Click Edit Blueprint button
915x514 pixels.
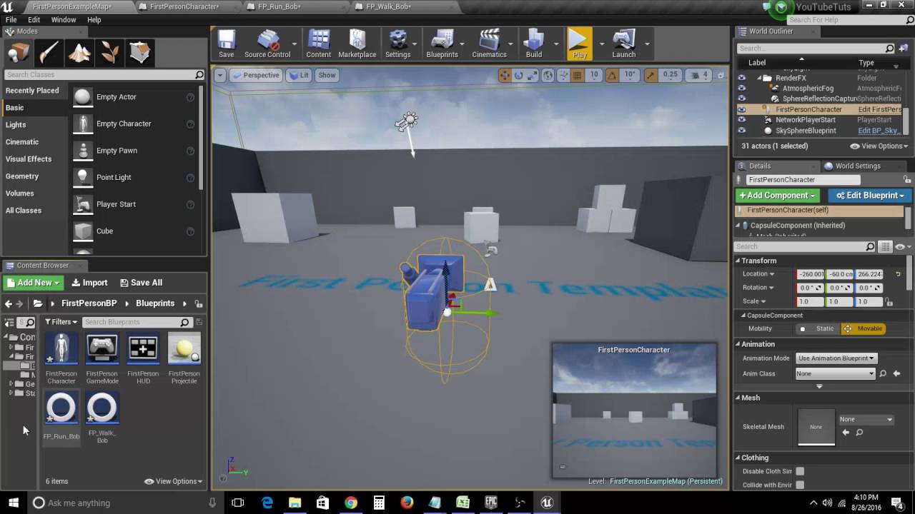tap(869, 195)
